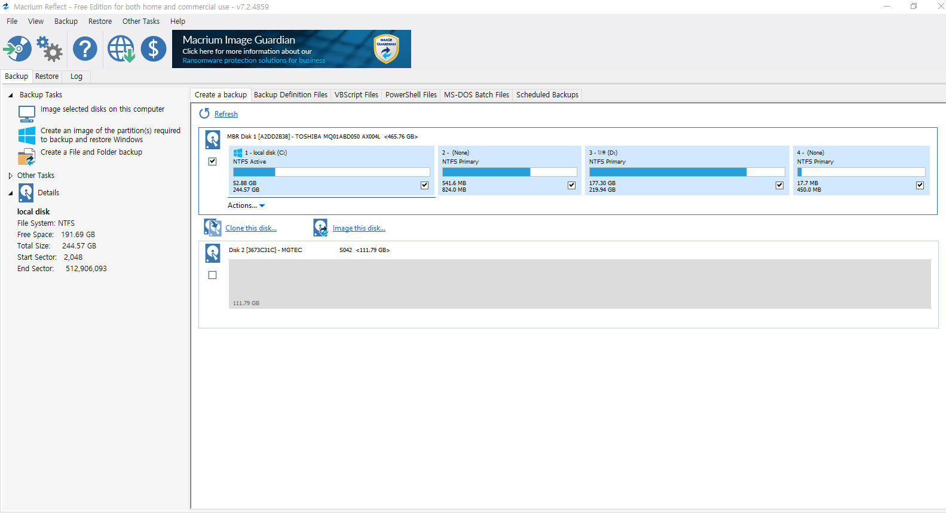This screenshot has width=946, height=513.
Task: Open the Scheduled Backups tab
Action: point(547,95)
